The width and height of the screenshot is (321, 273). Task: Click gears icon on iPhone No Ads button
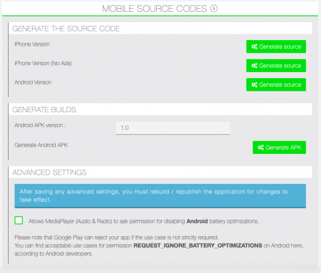254,66
